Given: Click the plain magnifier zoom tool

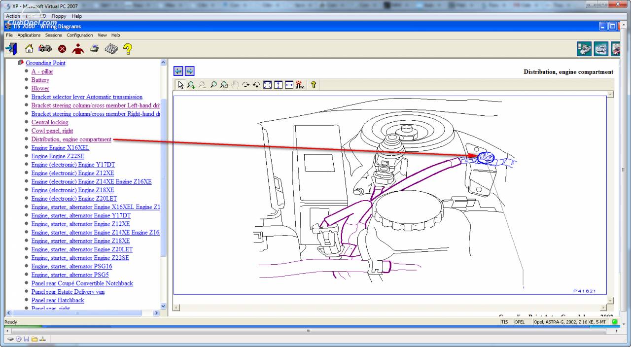Looking at the screenshot, I should coord(213,85).
